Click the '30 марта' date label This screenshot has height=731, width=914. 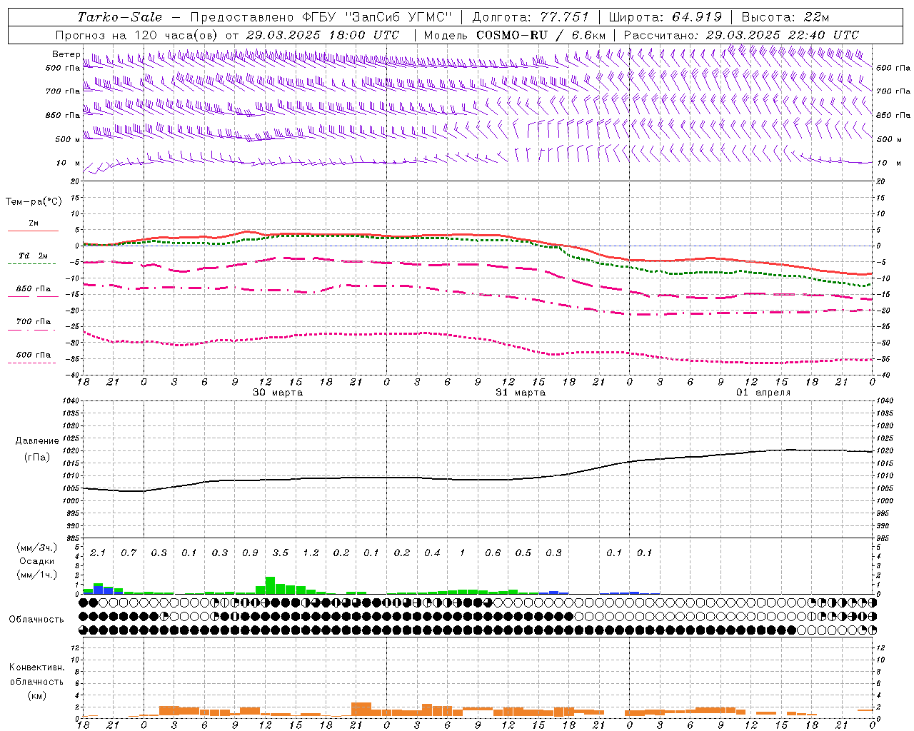(278, 393)
